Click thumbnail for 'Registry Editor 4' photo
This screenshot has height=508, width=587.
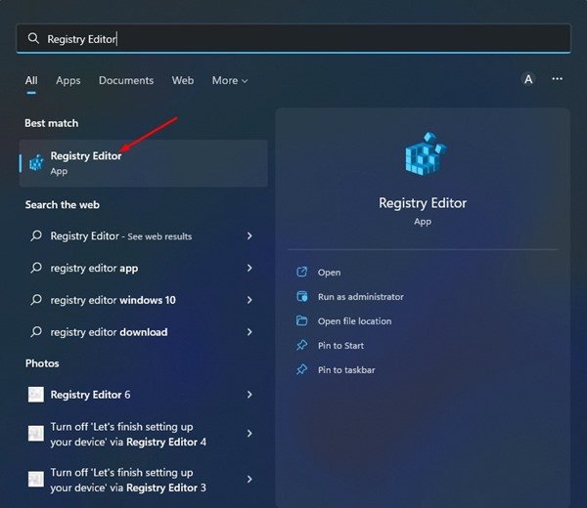36,434
